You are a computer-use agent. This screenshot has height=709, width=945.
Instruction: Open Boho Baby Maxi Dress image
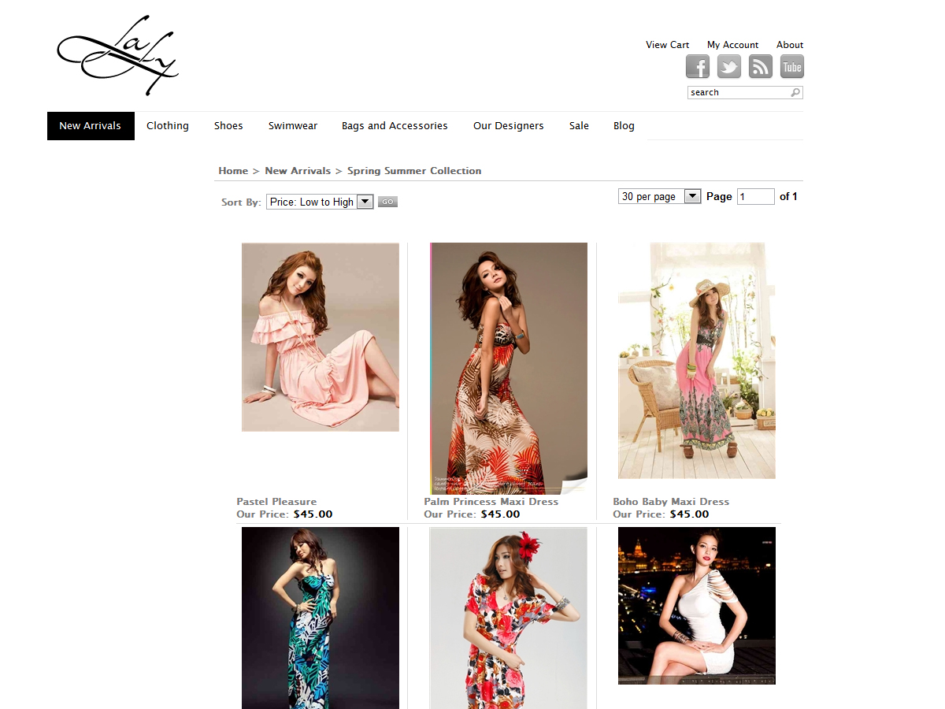(x=697, y=361)
